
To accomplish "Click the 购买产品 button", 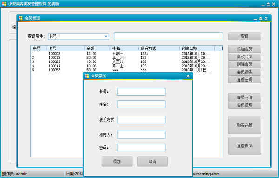I will pos(245,125).
